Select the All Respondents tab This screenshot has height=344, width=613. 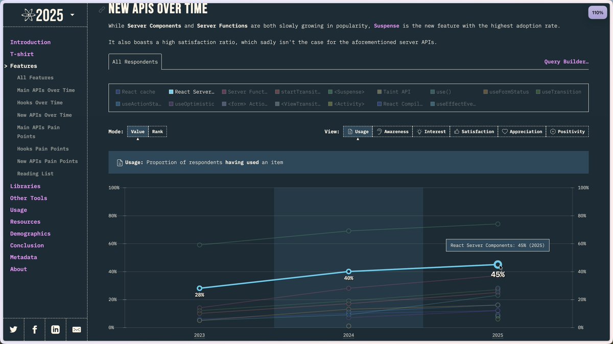135,62
